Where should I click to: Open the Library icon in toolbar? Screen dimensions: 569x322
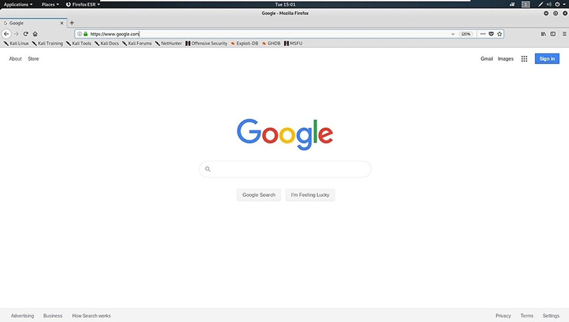click(x=543, y=34)
